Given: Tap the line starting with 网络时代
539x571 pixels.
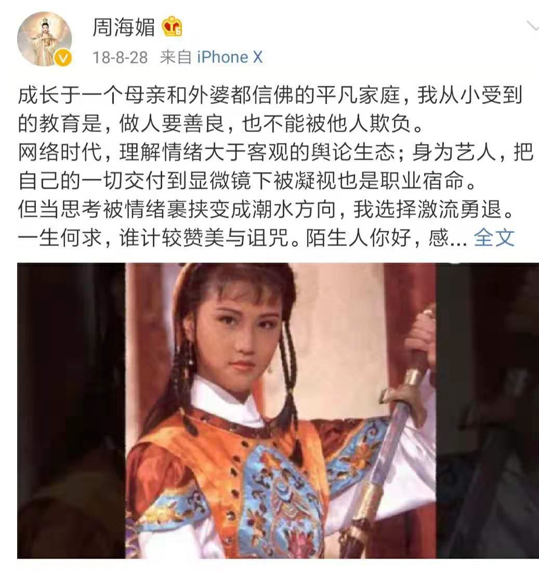Looking at the screenshot, I should pos(275,152).
